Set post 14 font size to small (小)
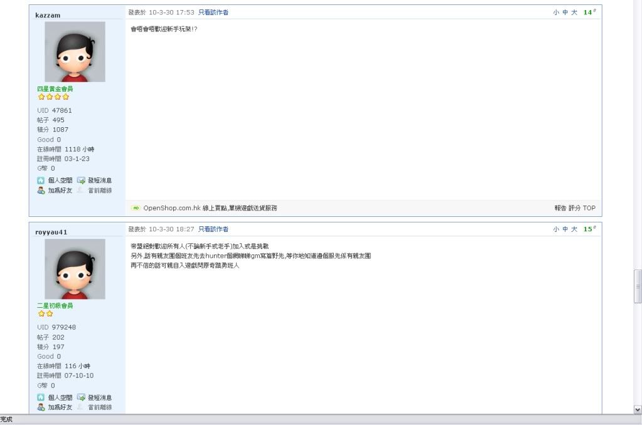The height and width of the screenshot is (425, 642). [x=556, y=13]
